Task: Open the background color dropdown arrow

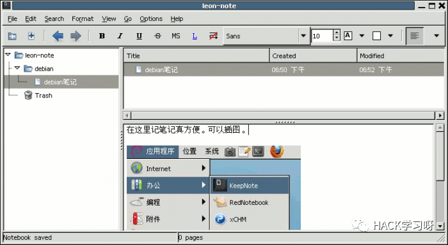Action: pyautogui.click(x=390, y=36)
